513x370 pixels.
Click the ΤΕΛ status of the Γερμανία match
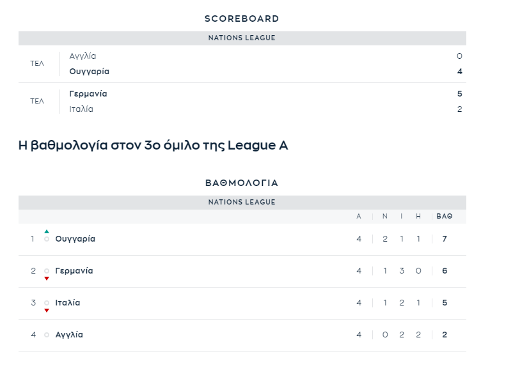click(x=37, y=102)
